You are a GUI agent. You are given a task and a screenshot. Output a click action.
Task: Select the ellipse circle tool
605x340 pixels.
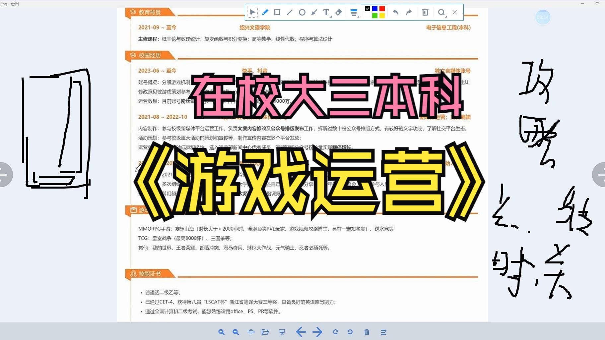(x=302, y=13)
